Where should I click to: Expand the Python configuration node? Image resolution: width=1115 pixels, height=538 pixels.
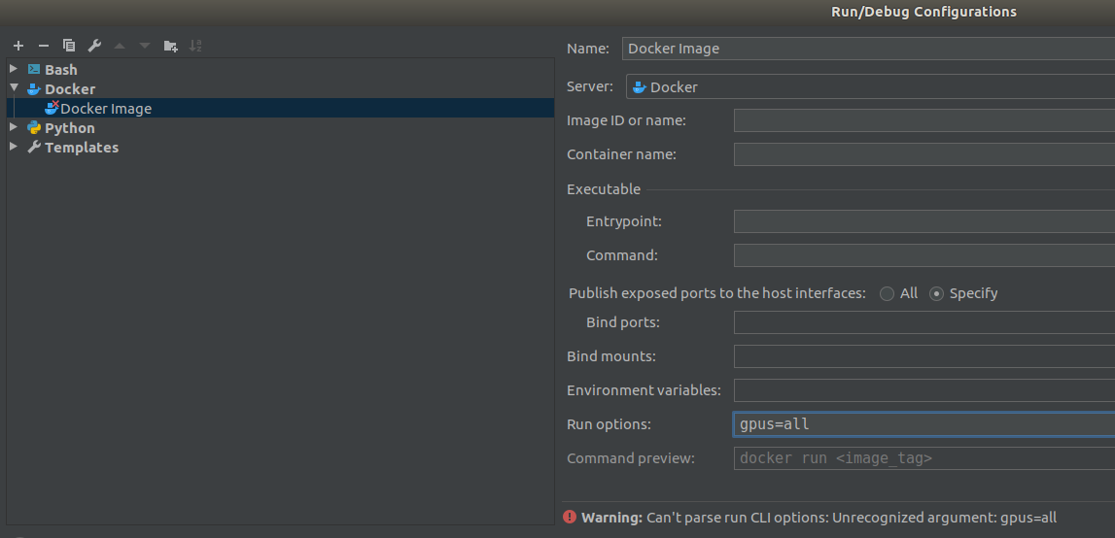pos(14,127)
